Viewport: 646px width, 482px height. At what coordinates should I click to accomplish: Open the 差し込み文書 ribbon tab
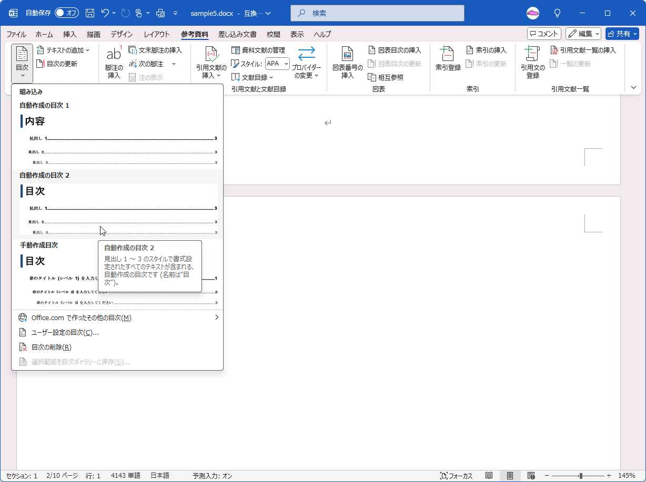tap(237, 34)
